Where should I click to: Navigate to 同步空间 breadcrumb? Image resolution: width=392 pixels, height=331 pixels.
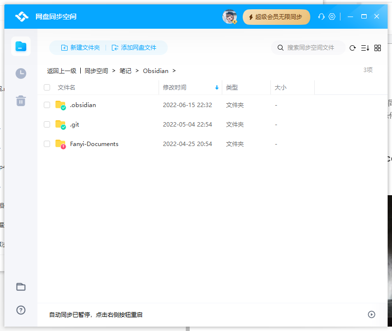point(96,71)
